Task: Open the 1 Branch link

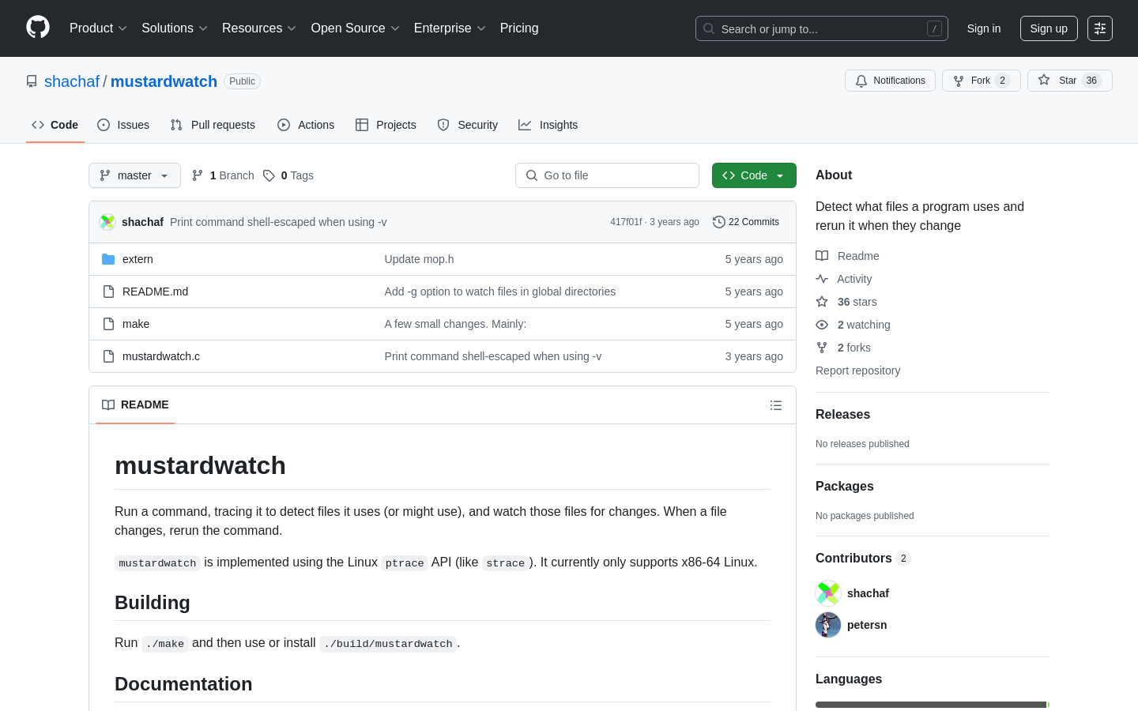Action: 223,175
